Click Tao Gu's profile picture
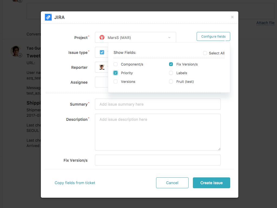Image resolution: width=277 pixels, height=208 pixels. click(x=16, y=51)
